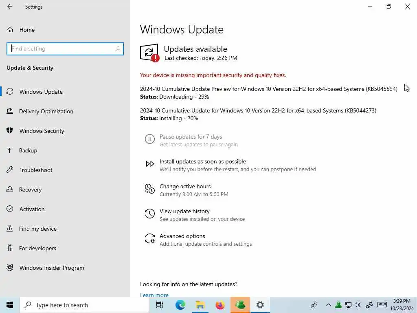The width and height of the screenshot is (417, 313).
Task: Click the orange-highlighted green app on the taskbar
Action: click(x=240, y=305)
